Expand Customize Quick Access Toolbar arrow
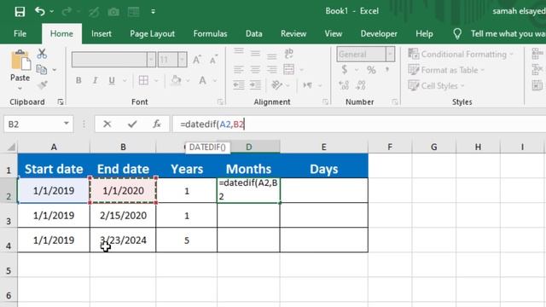 (154, 12)
